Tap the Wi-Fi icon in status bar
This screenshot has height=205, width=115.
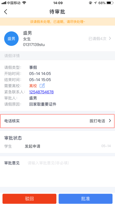[x=24, y=3]
